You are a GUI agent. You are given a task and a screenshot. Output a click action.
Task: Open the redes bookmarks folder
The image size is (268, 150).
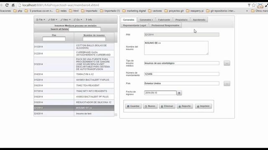pos(62,11)
